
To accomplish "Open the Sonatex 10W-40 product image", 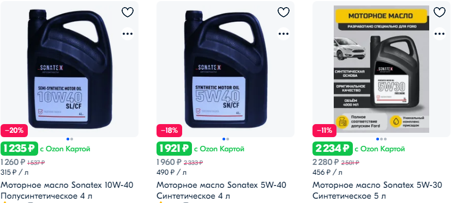I will pos(69,69).
